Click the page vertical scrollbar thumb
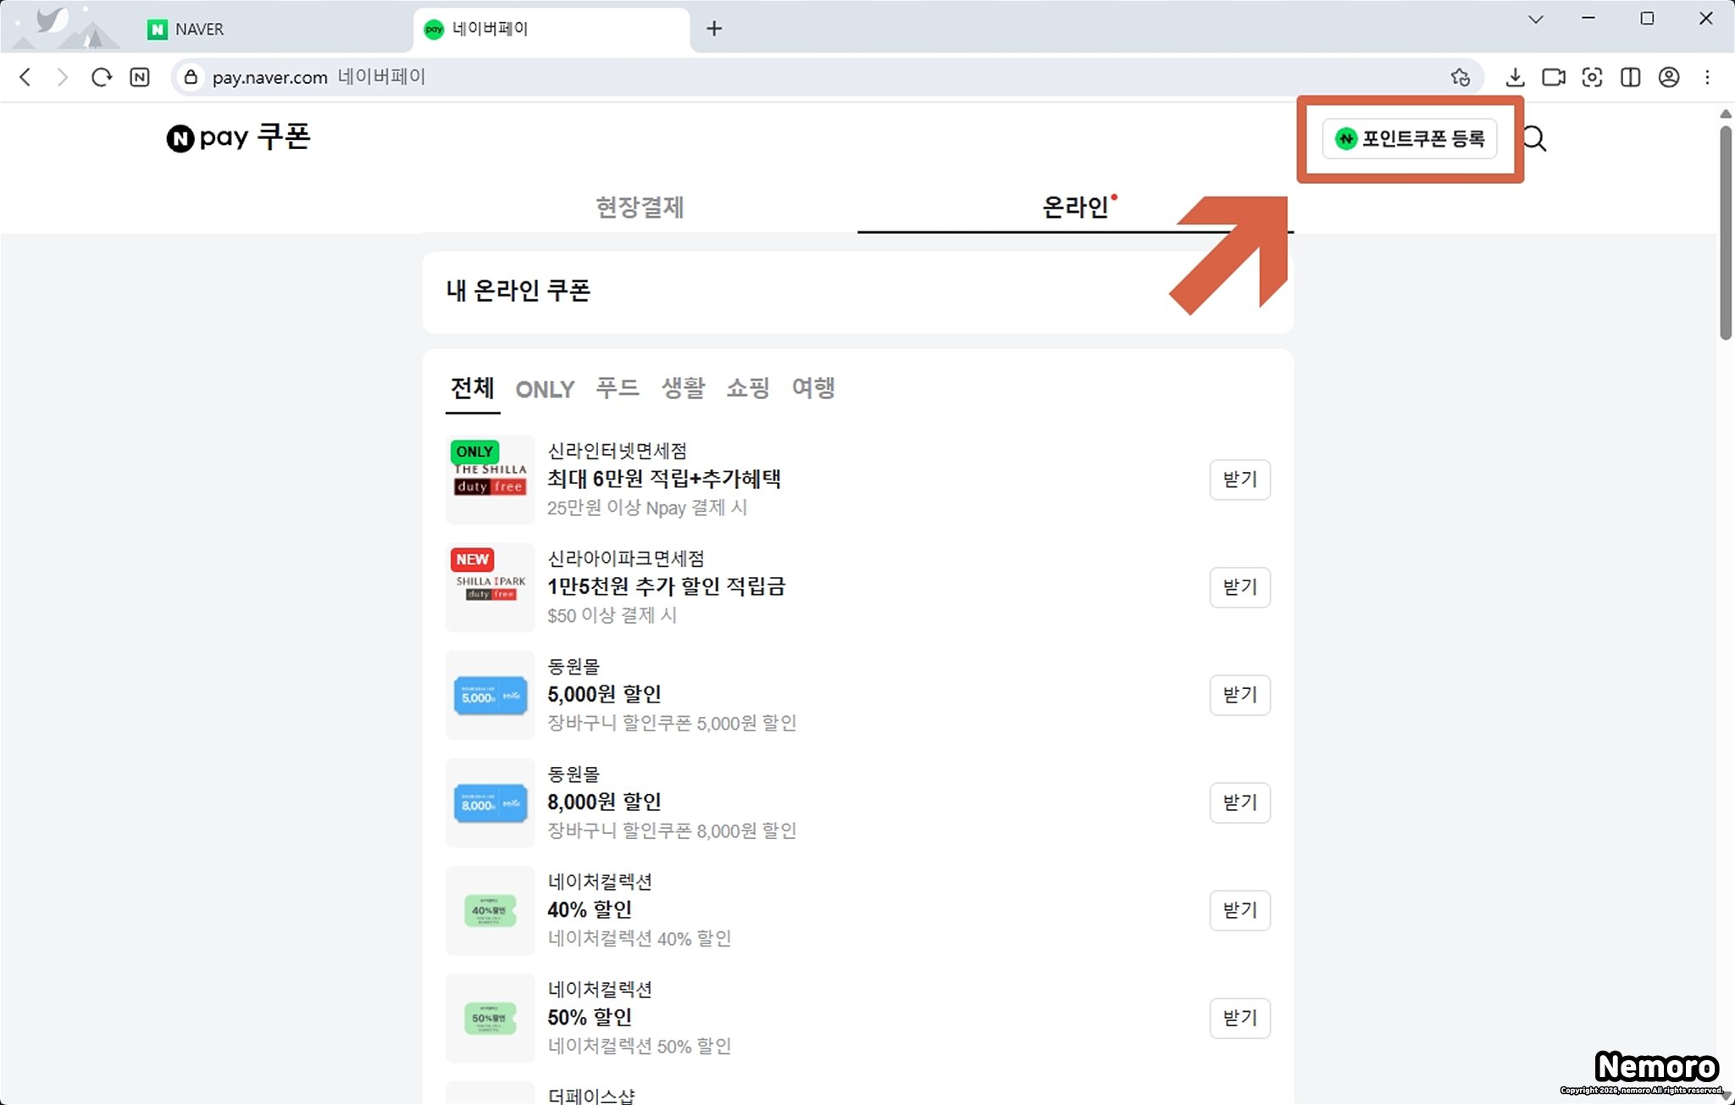Viewport: 1735px width, 1105px height. click(1726, 233)
